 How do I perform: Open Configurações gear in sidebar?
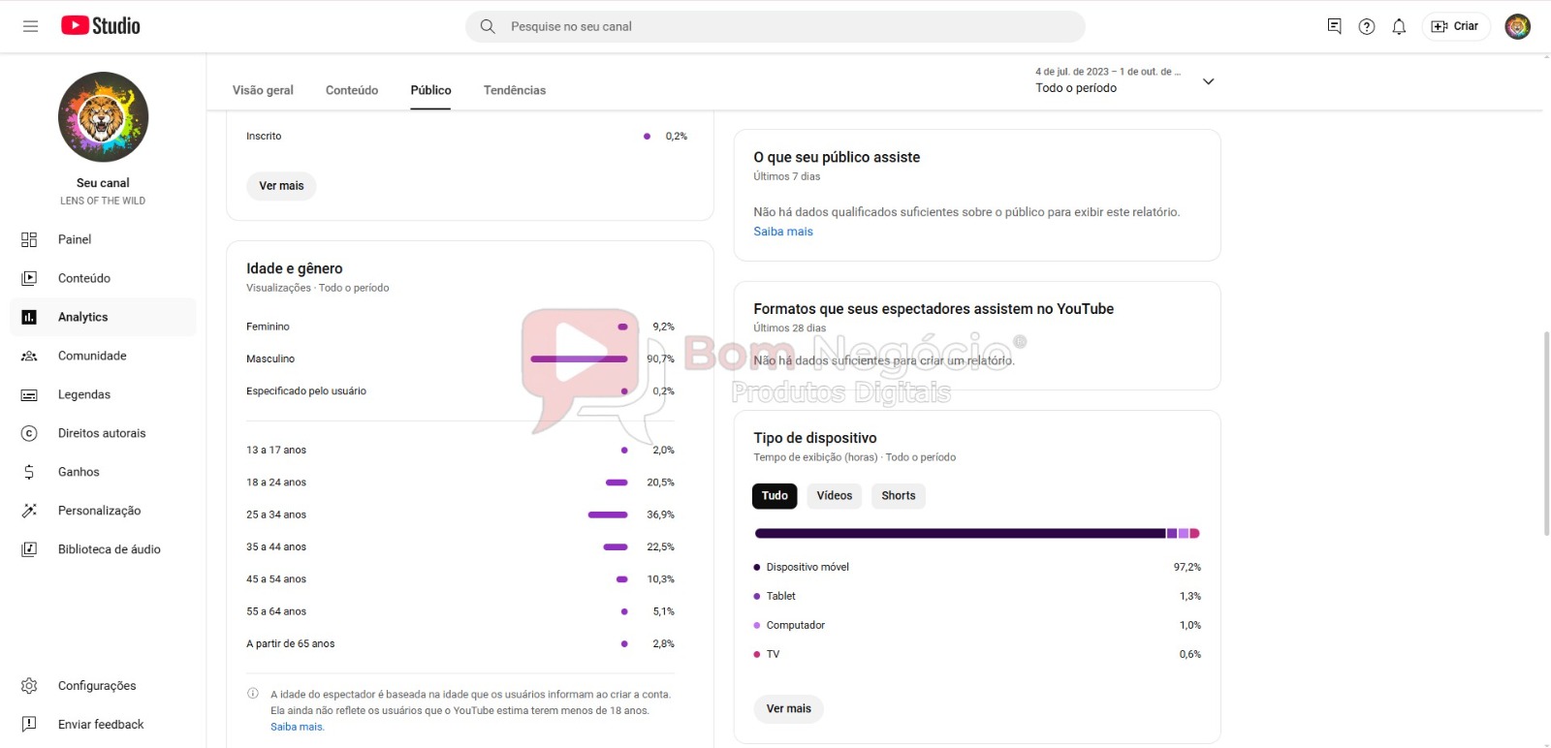click(96, 685)
